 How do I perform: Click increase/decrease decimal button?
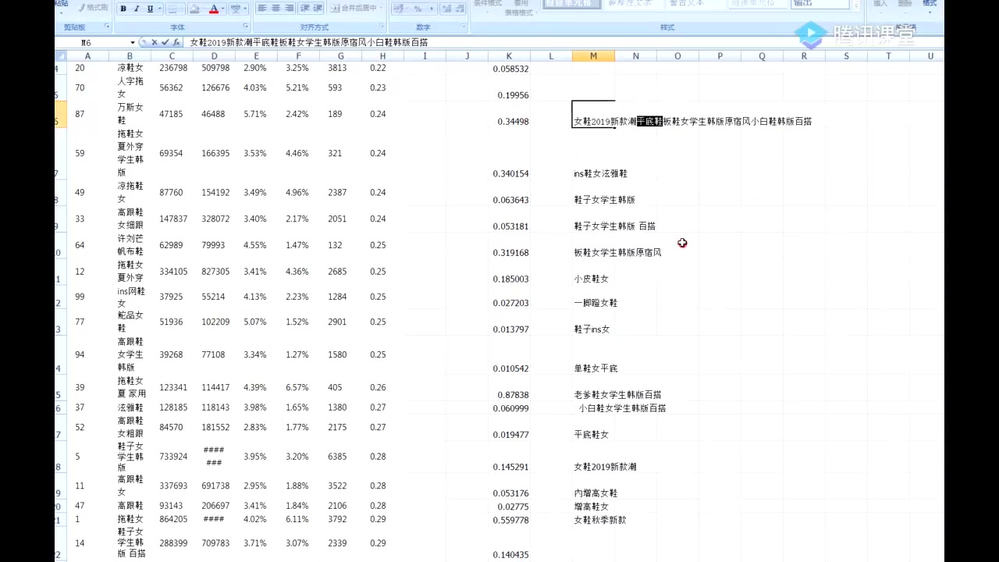click(x=452, y=9)
